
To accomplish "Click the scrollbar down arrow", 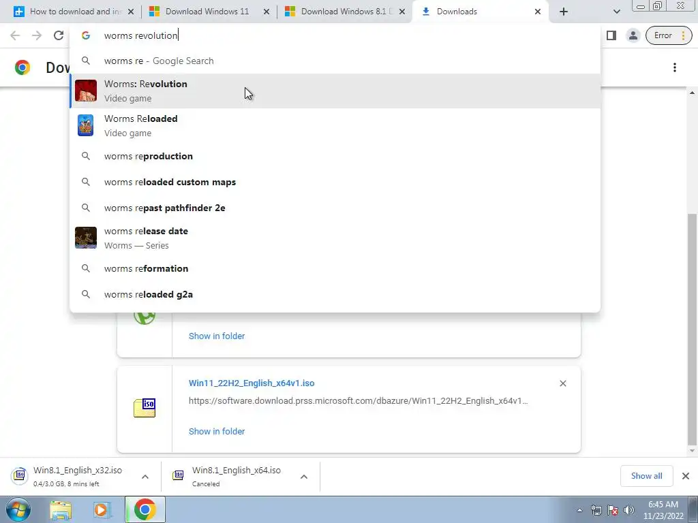I will coord(692,451).
